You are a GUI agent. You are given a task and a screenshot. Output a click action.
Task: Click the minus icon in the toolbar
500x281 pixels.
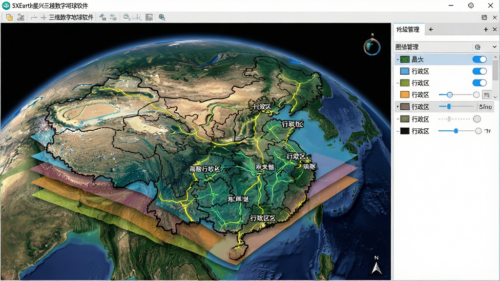pyautogui.click(x=34, y=18)
